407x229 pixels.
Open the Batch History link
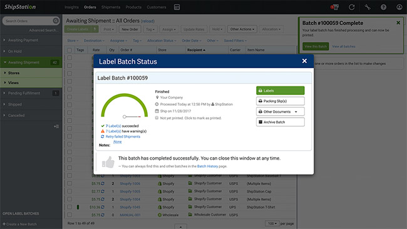[x=207, y=166]
